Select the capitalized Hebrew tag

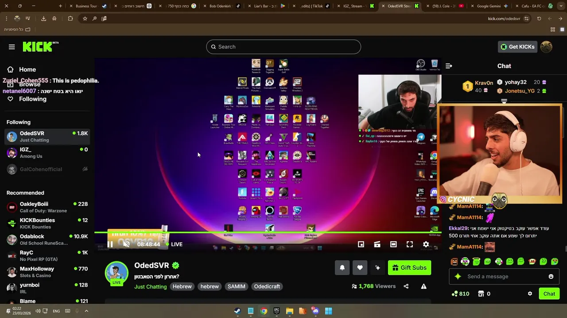pyautogui.click(x=182, y=287)
